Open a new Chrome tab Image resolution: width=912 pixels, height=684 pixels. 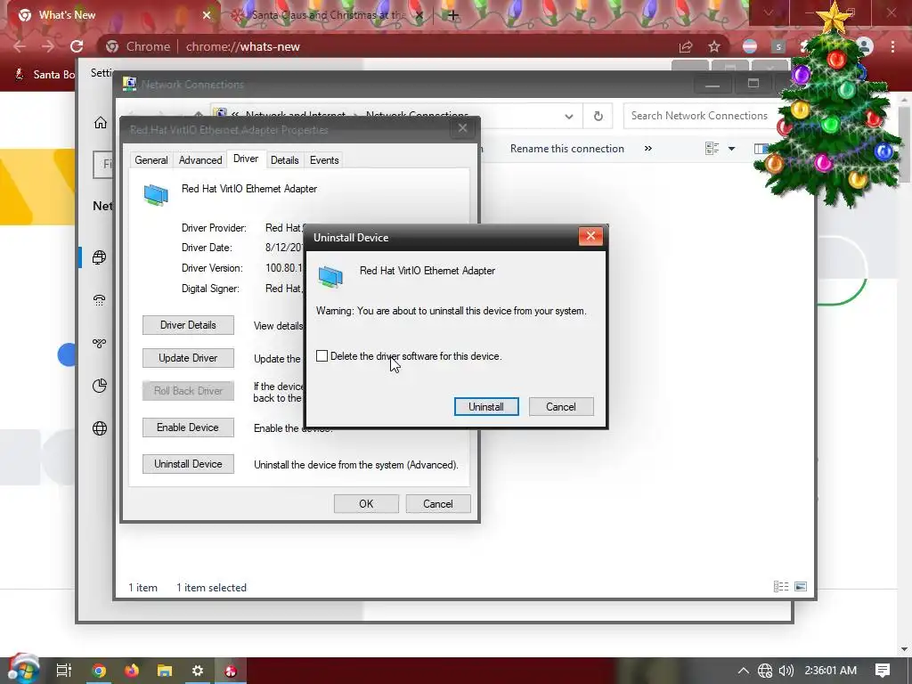click(453, 15)
